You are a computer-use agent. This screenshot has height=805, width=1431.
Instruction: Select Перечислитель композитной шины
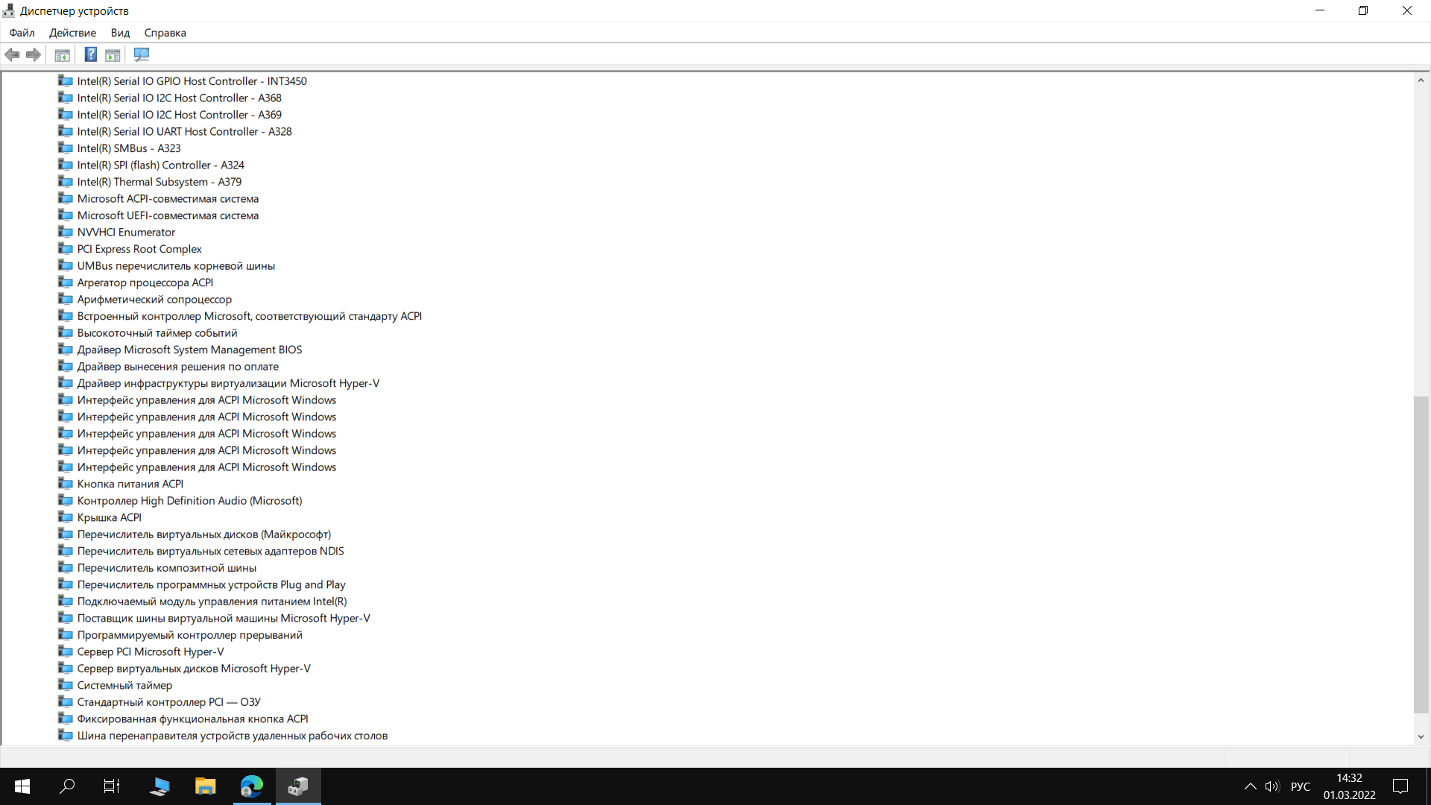tap(166, 567)
